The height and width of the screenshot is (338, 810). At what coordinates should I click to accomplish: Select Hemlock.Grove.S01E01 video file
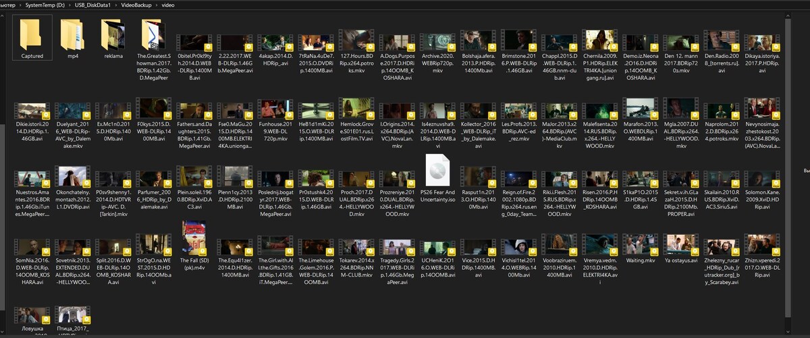pyautogui.click(x=356, y=109)
